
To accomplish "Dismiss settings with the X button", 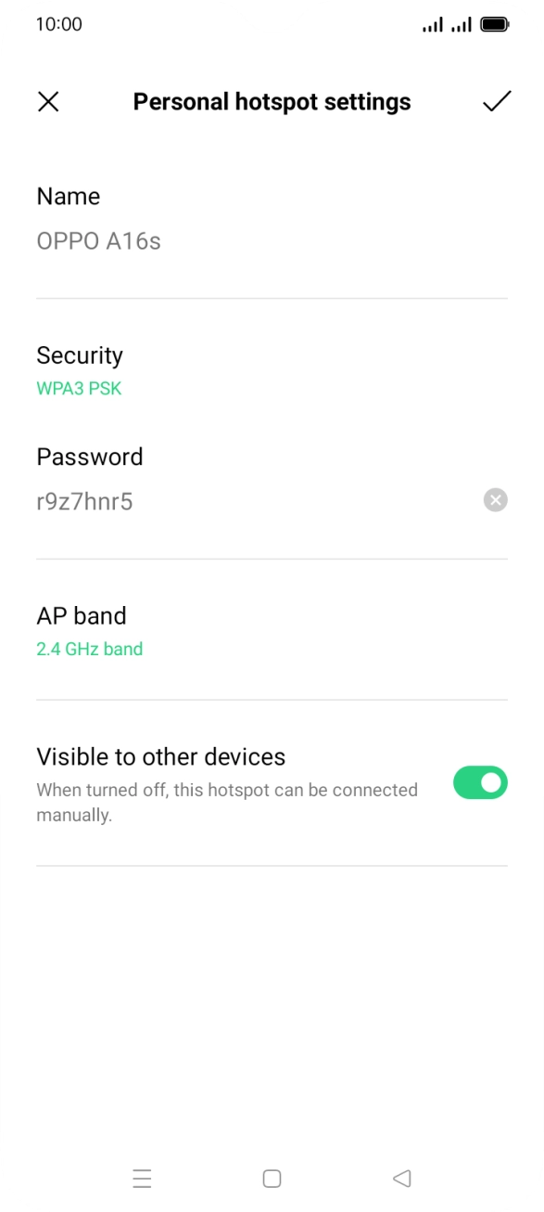I will coord(48,102).
